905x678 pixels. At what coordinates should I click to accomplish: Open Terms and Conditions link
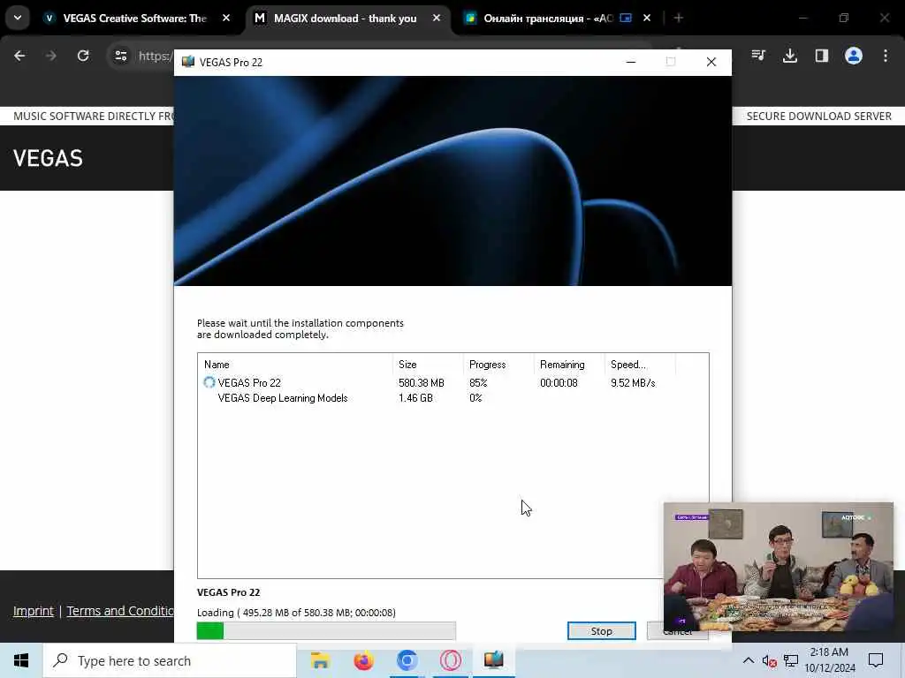120,611
